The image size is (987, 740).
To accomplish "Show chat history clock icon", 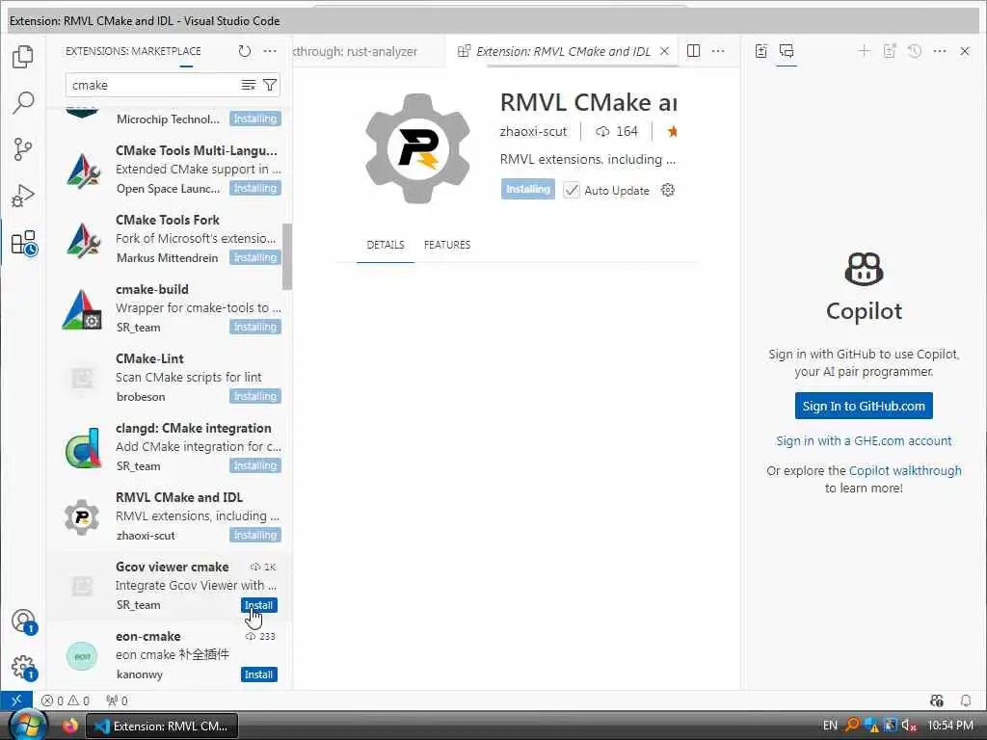I will (x=915, y=51).
